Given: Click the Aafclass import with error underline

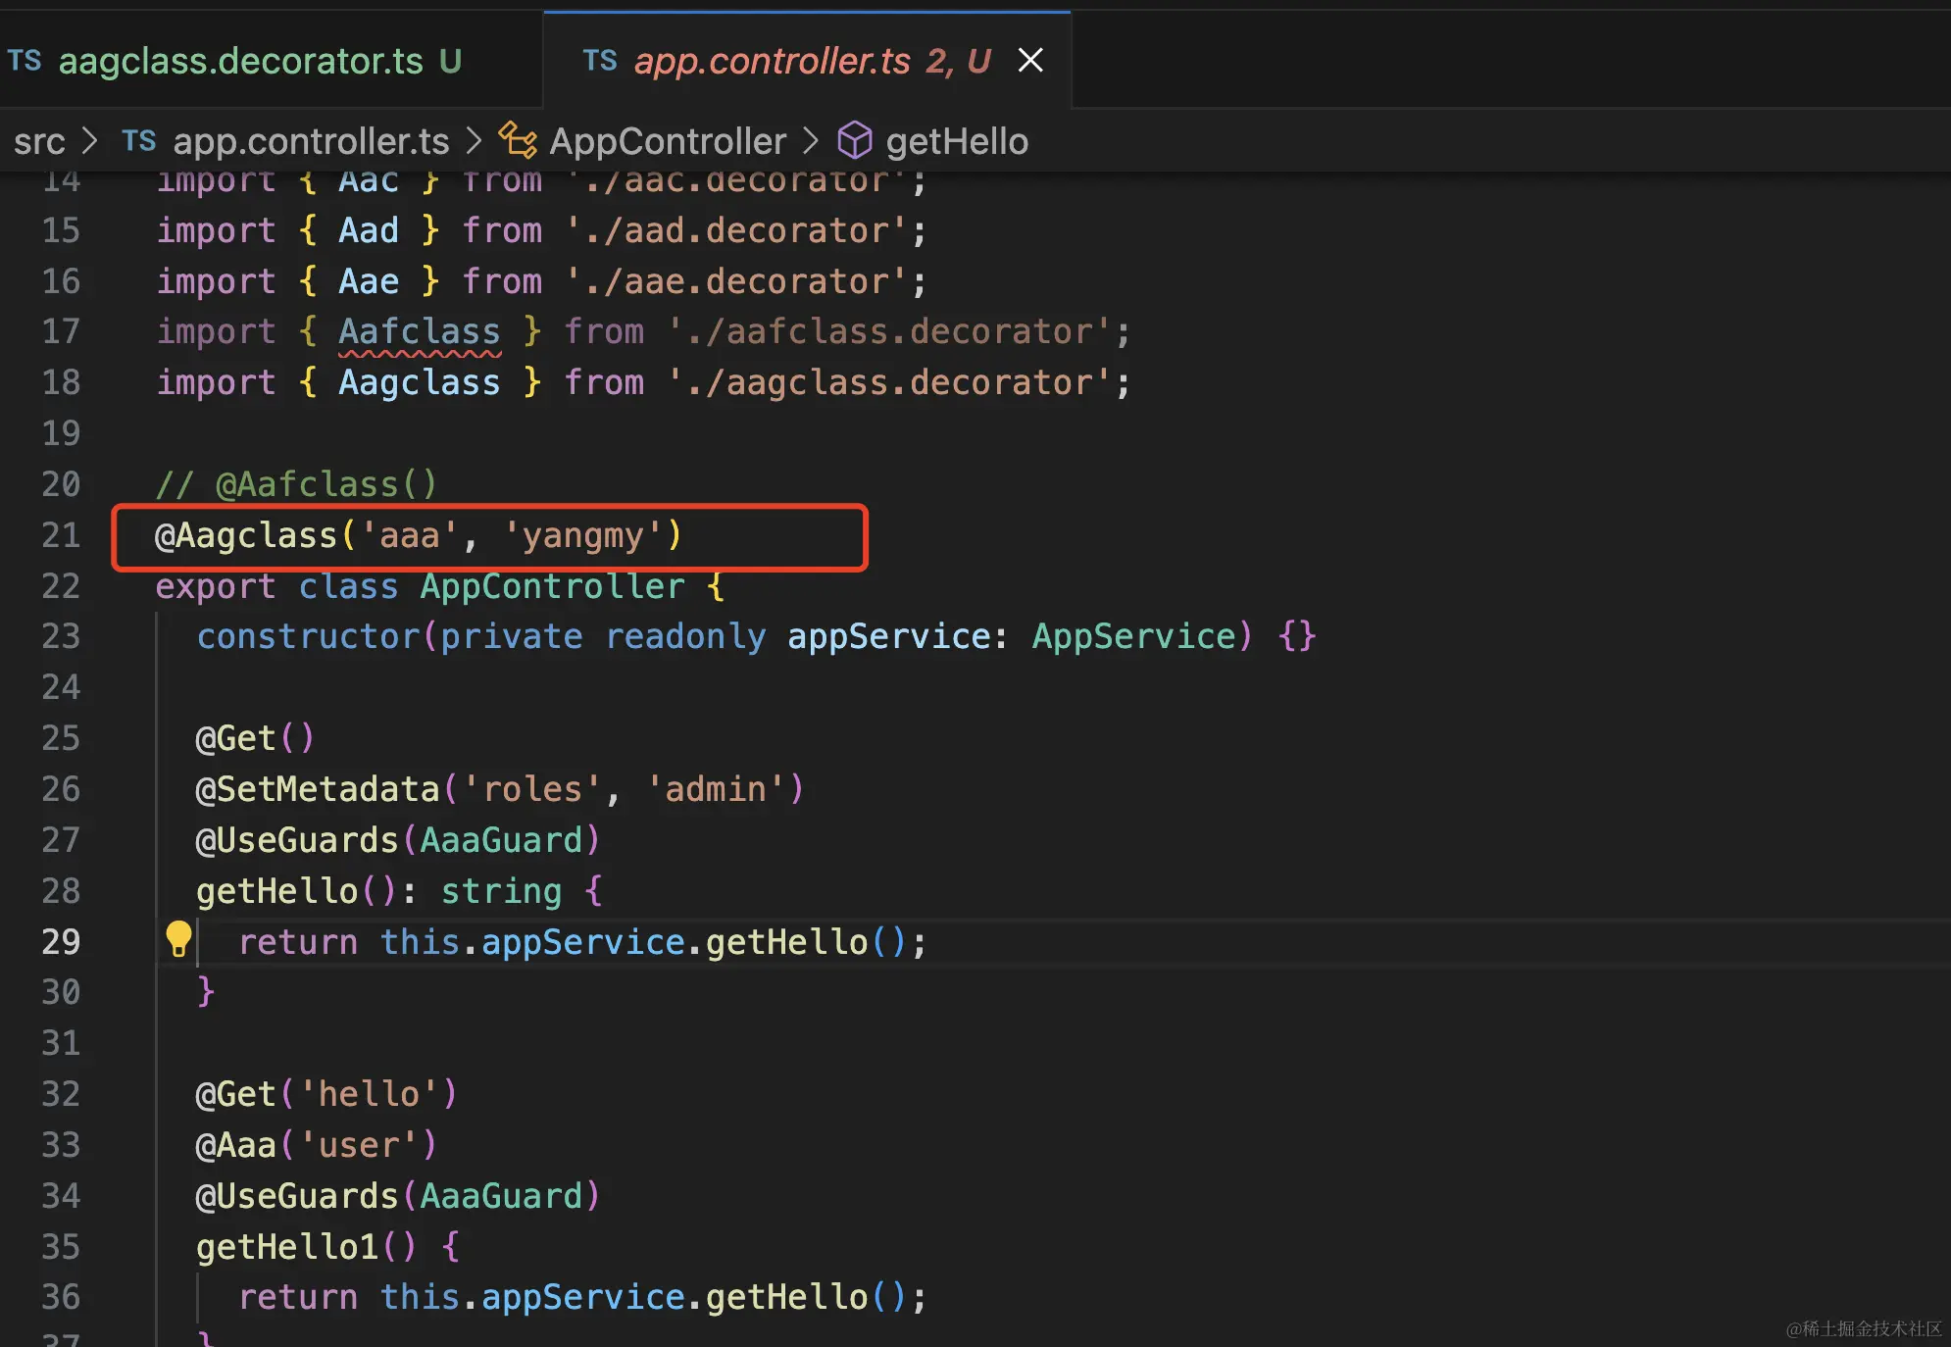Looking at the screenshot, I should pos(420,331).
